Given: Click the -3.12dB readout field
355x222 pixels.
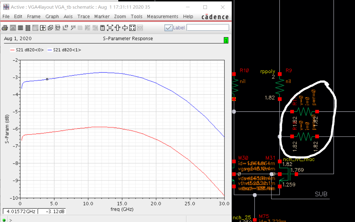Looking at the screenshot, I should click(52, 211).
